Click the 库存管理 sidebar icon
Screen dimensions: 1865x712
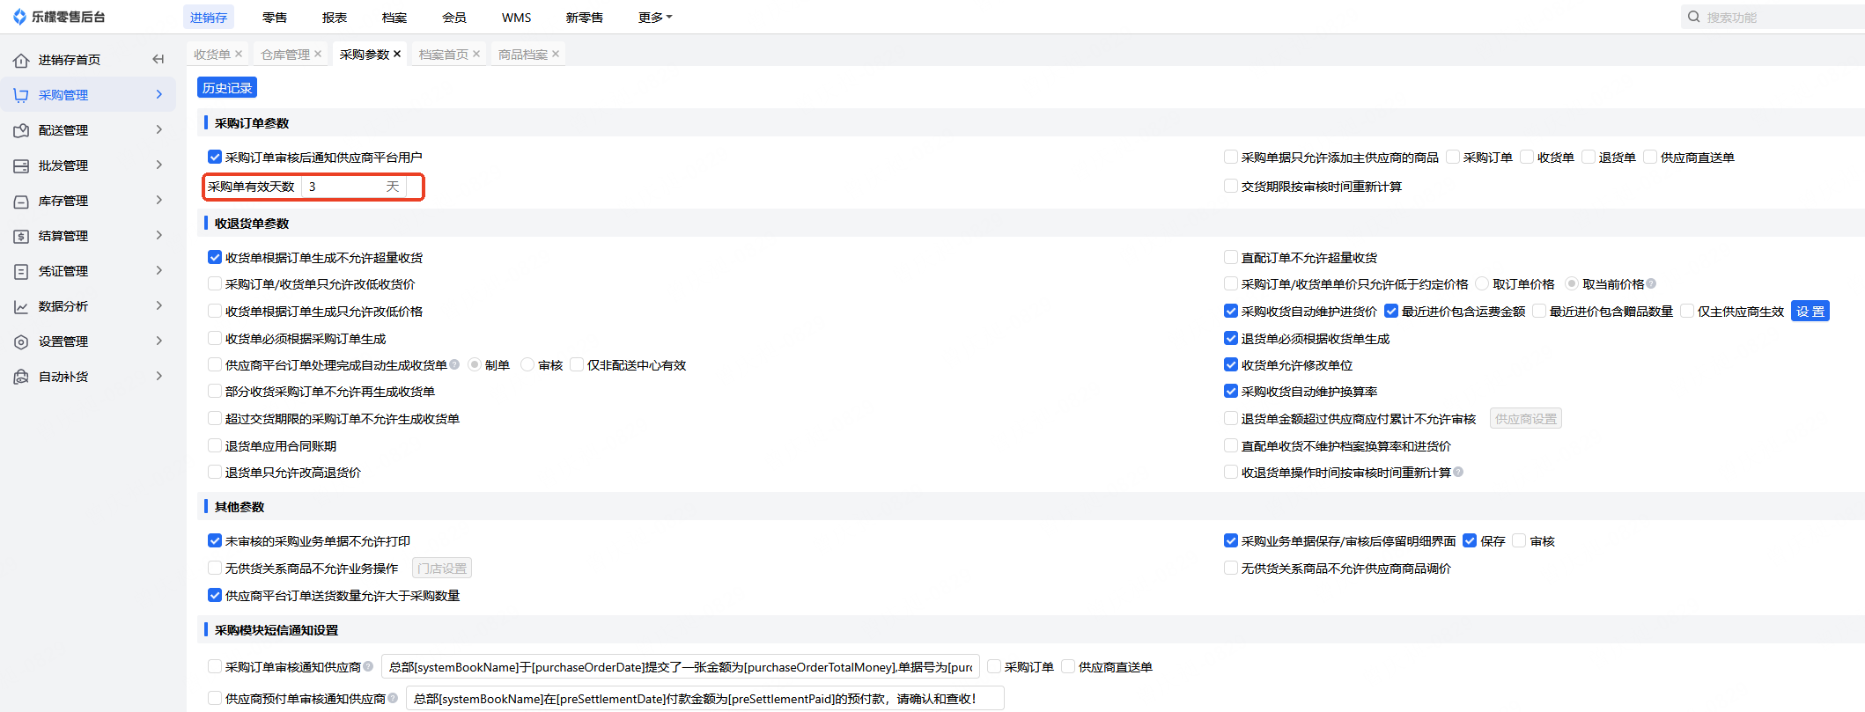coord(21,201)
